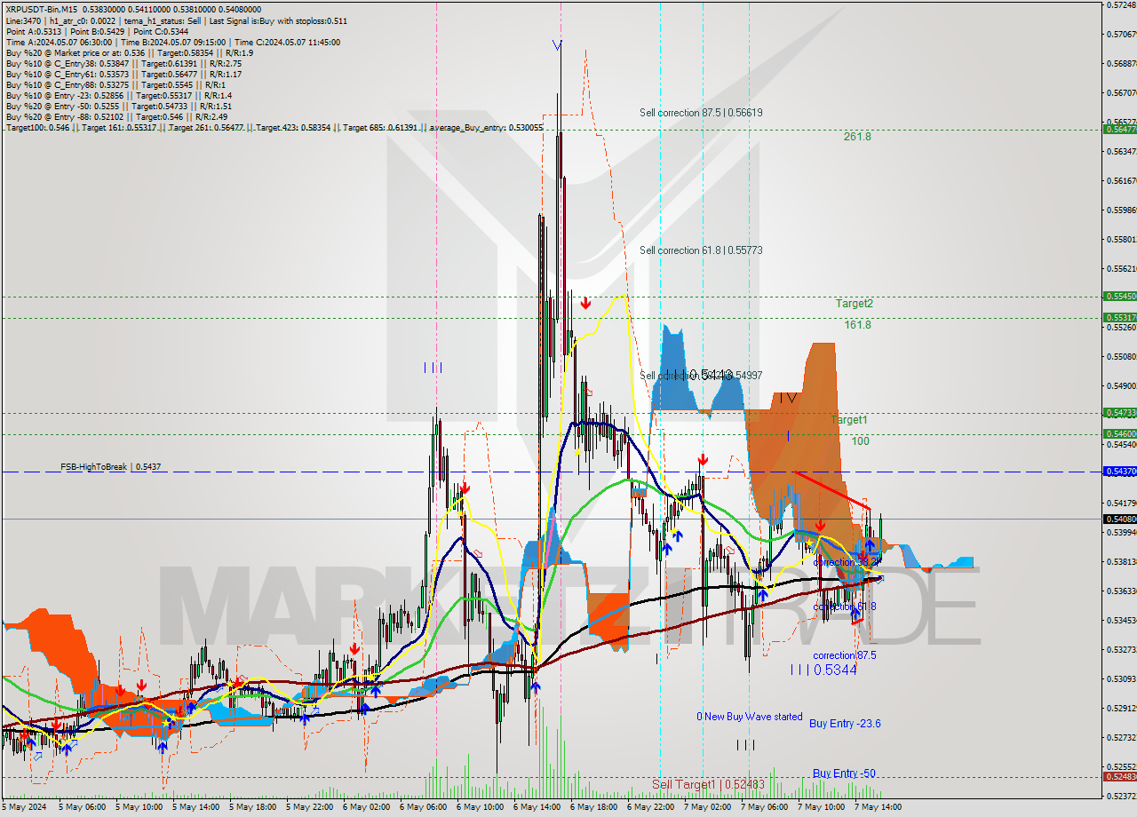The height and width of the screenshot is (817, 1137).
Task: Click the green 0.56477 price tag
Action: 1118,130
